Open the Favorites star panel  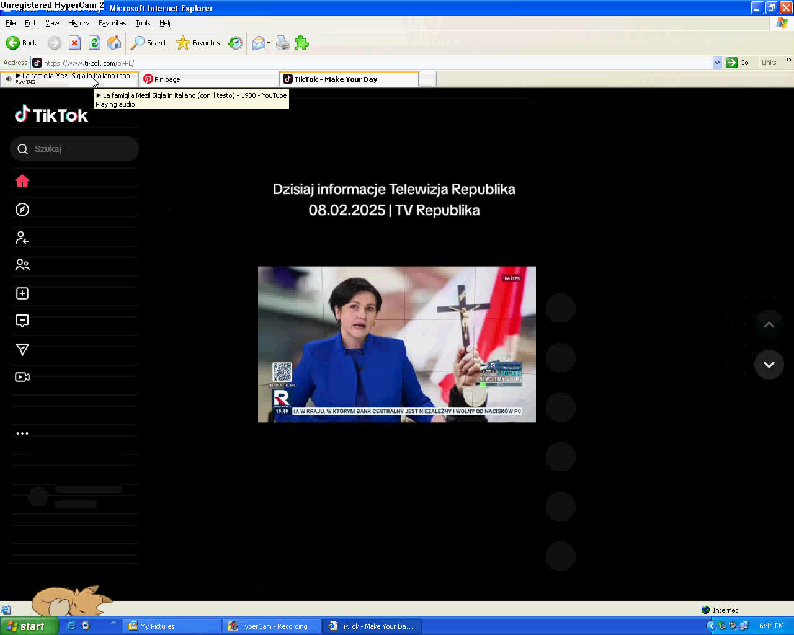click(x=198, y=43)
